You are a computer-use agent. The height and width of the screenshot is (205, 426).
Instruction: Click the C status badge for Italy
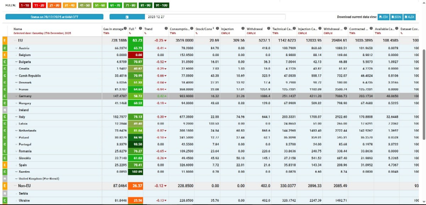[x=5, y=117]
